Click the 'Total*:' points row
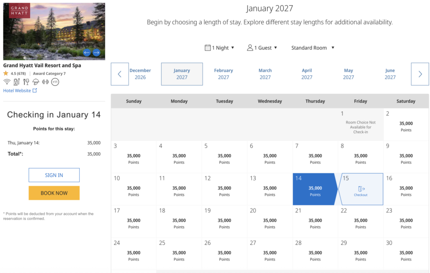The height and width of the screenshot is (273, 430). coord(54,154)
